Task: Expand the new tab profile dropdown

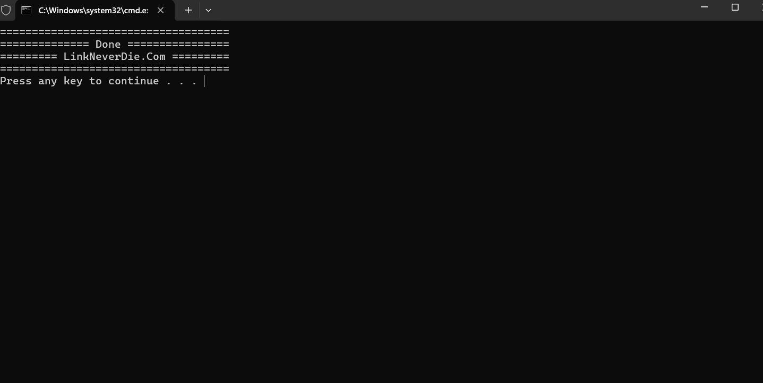Action: coord(208,10)
